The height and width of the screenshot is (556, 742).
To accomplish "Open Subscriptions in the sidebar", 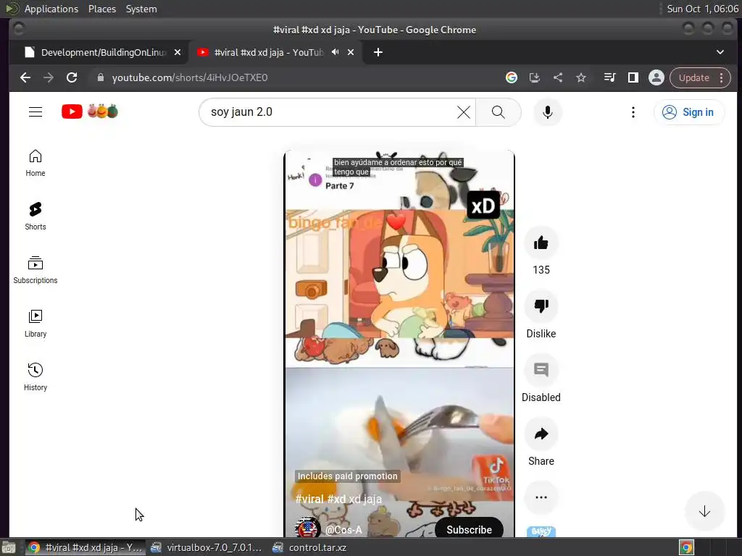I will [36, 270].
